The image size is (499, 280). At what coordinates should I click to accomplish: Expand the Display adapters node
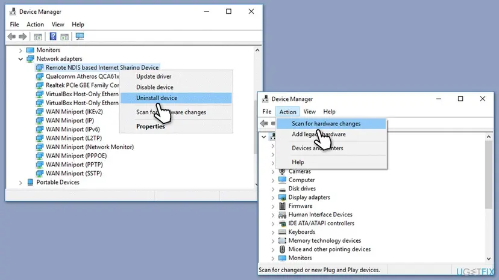click(x=273, y=198)
